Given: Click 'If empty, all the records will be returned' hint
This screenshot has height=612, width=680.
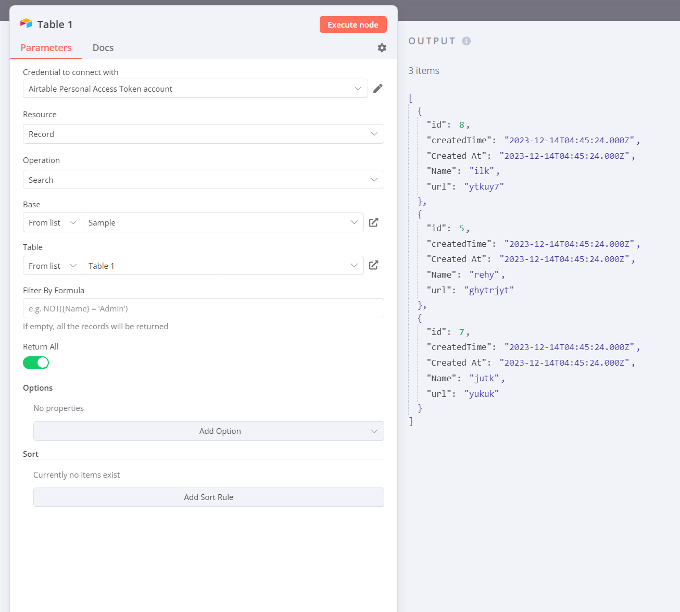Looking at the screenshot, I should 96,327.
